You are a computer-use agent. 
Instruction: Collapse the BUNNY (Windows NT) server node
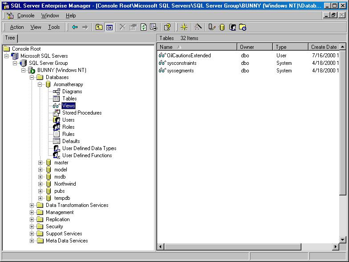[23, 70]
